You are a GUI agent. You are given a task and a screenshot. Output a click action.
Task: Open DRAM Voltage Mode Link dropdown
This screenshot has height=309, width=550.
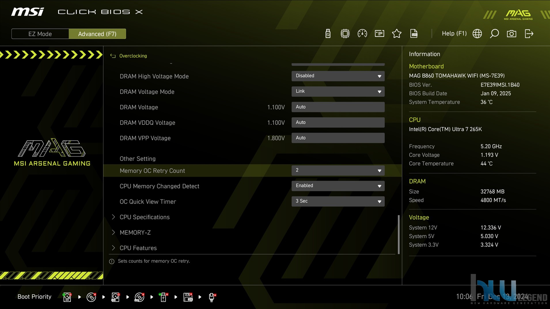click(x=338, y=91)
